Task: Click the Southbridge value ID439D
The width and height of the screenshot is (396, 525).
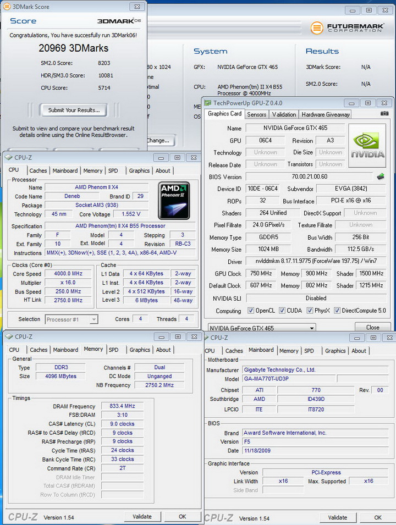Action: (316, 399)
